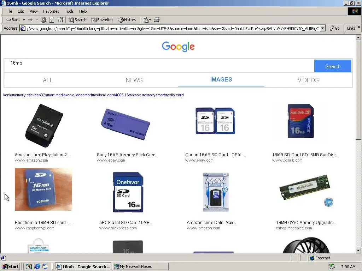The width and height of the screenshot is (362, 271).
Task: Open the Favorites toolbar button
Action: tap(102, 20)
